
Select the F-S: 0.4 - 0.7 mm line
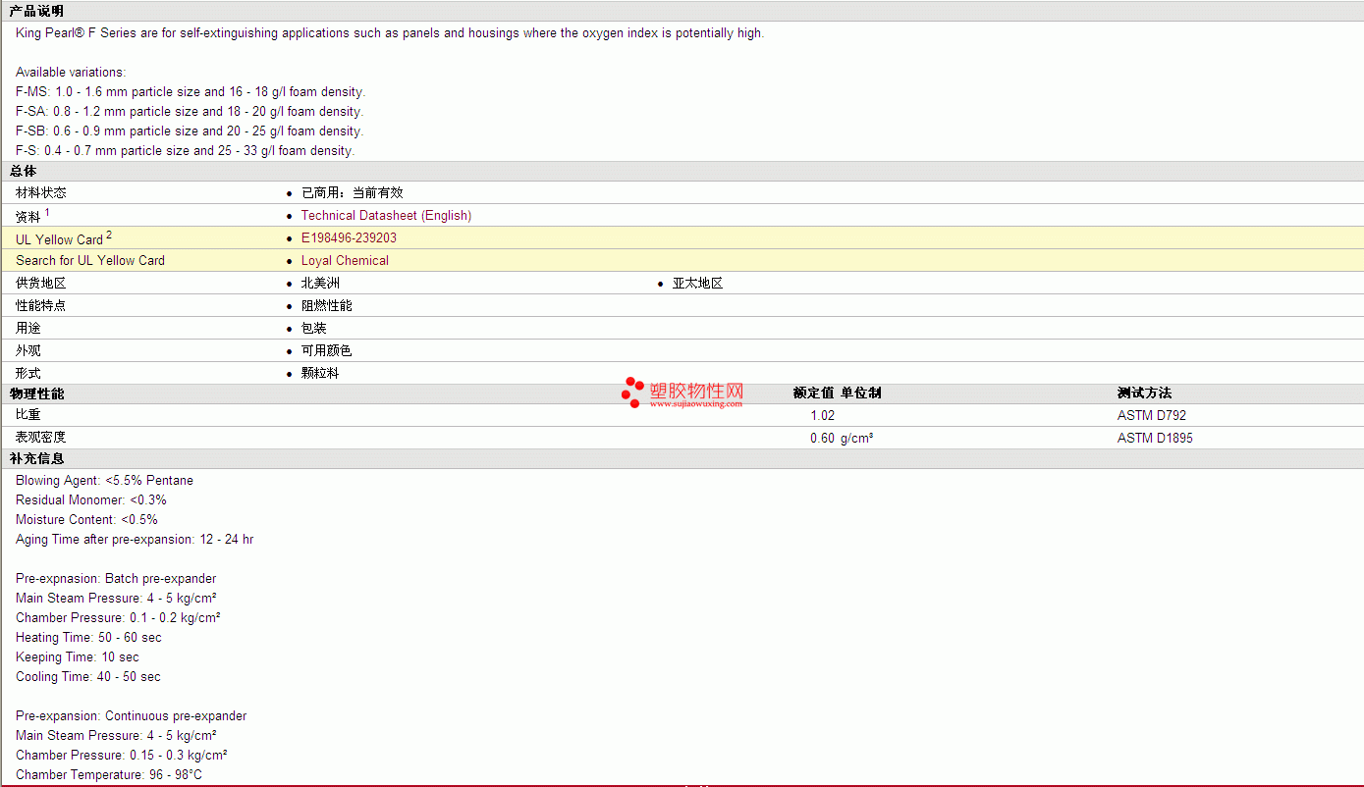[x=186, y=150]
